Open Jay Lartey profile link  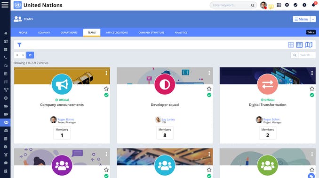168,119
